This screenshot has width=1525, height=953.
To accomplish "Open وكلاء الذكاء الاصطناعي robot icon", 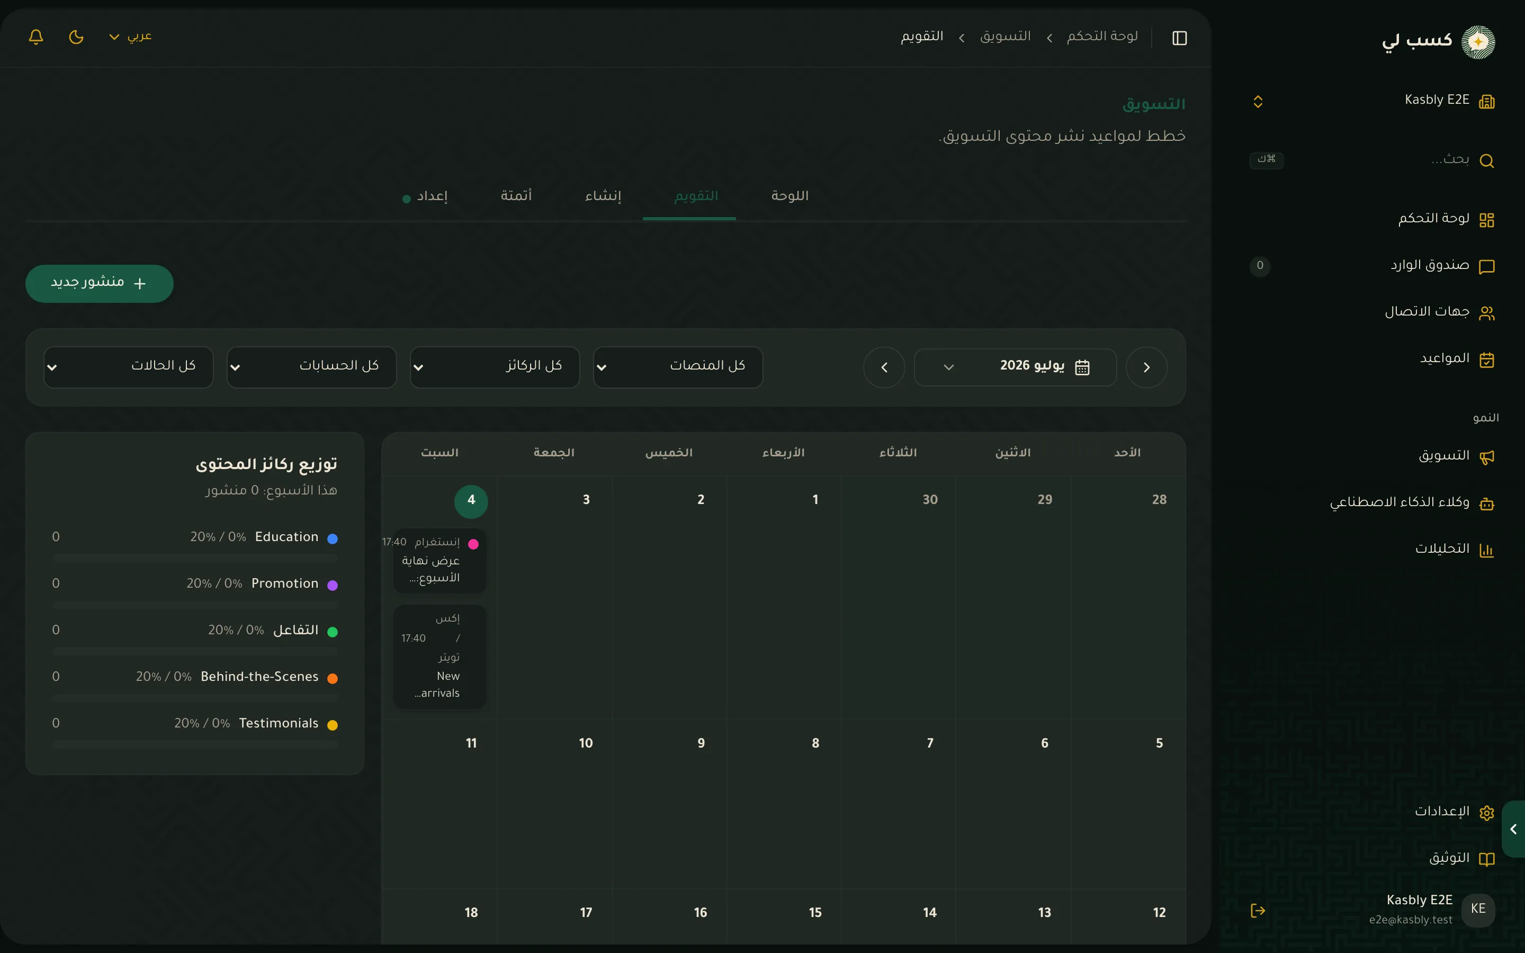I will (1486, 504).
